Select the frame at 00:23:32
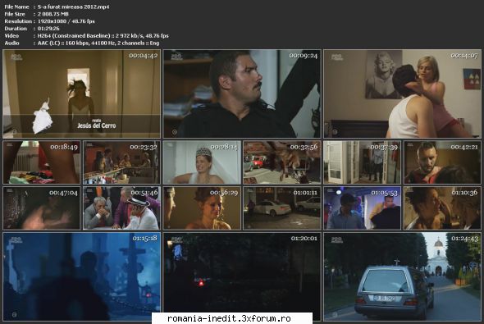Image resolution: width=484 pixels, height=324 pixels. coord(121,162)
